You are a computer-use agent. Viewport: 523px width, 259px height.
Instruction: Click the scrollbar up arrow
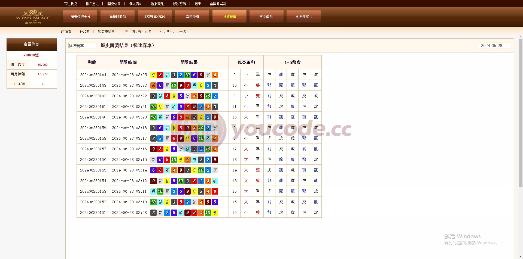(521, 37)
